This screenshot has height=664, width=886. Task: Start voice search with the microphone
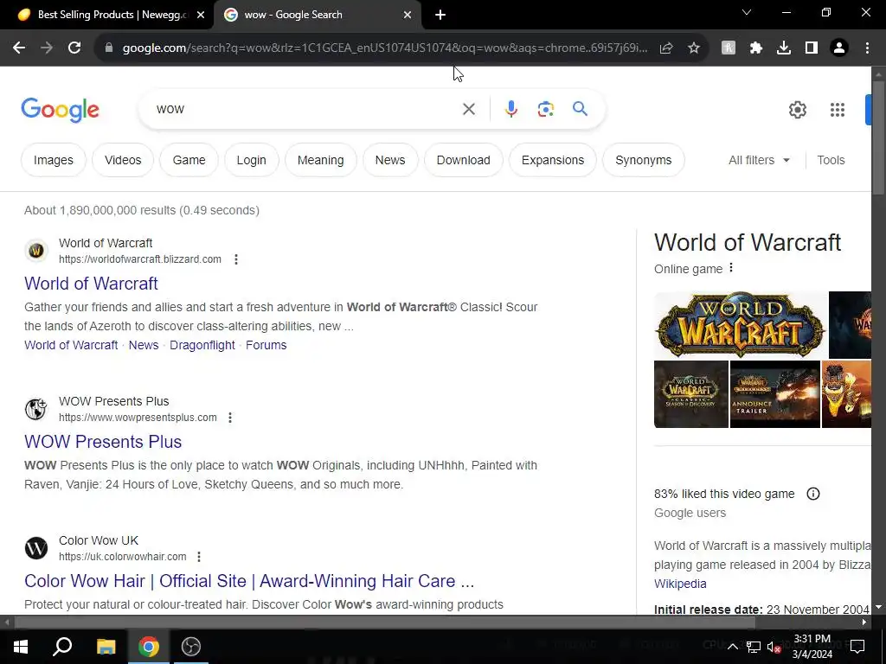tap(510, 109)
